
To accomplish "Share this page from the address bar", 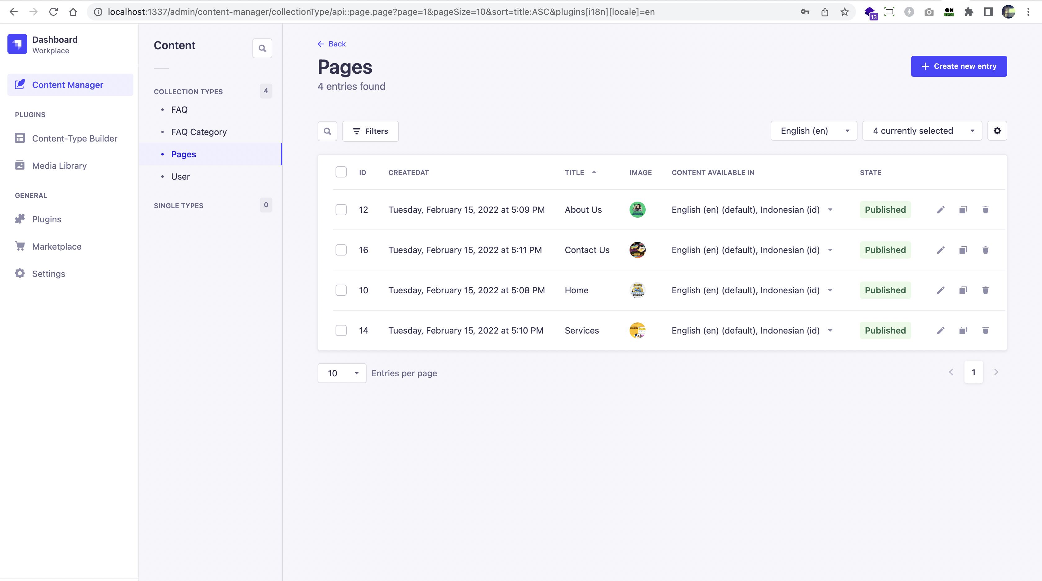I will pos(825,12).
